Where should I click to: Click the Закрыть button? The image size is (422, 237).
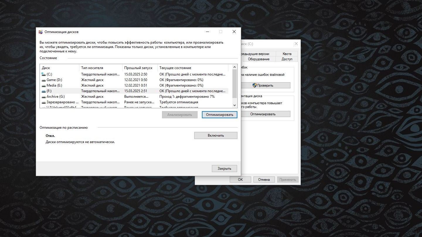(224, 169)
